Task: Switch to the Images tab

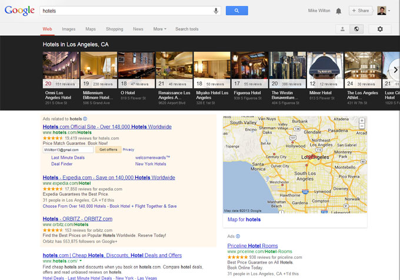Action: pos(69,29)
